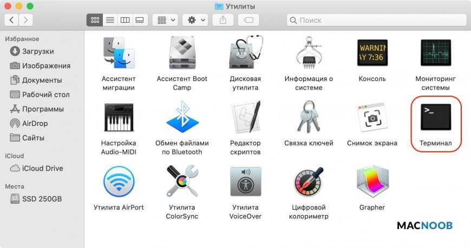Launch Дисковая утилита icon

coord(246,52)
